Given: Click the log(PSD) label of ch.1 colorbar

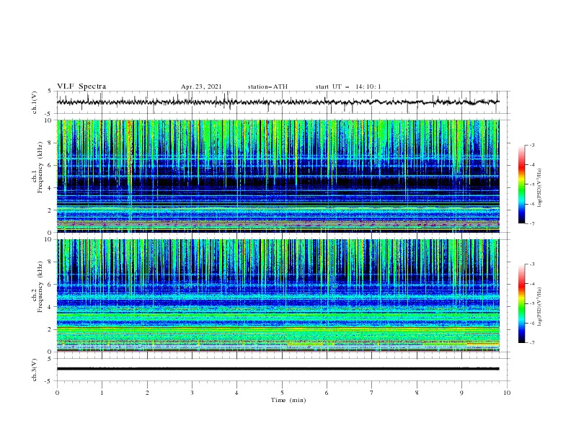Looking at the screenshot, I should 540,188.
